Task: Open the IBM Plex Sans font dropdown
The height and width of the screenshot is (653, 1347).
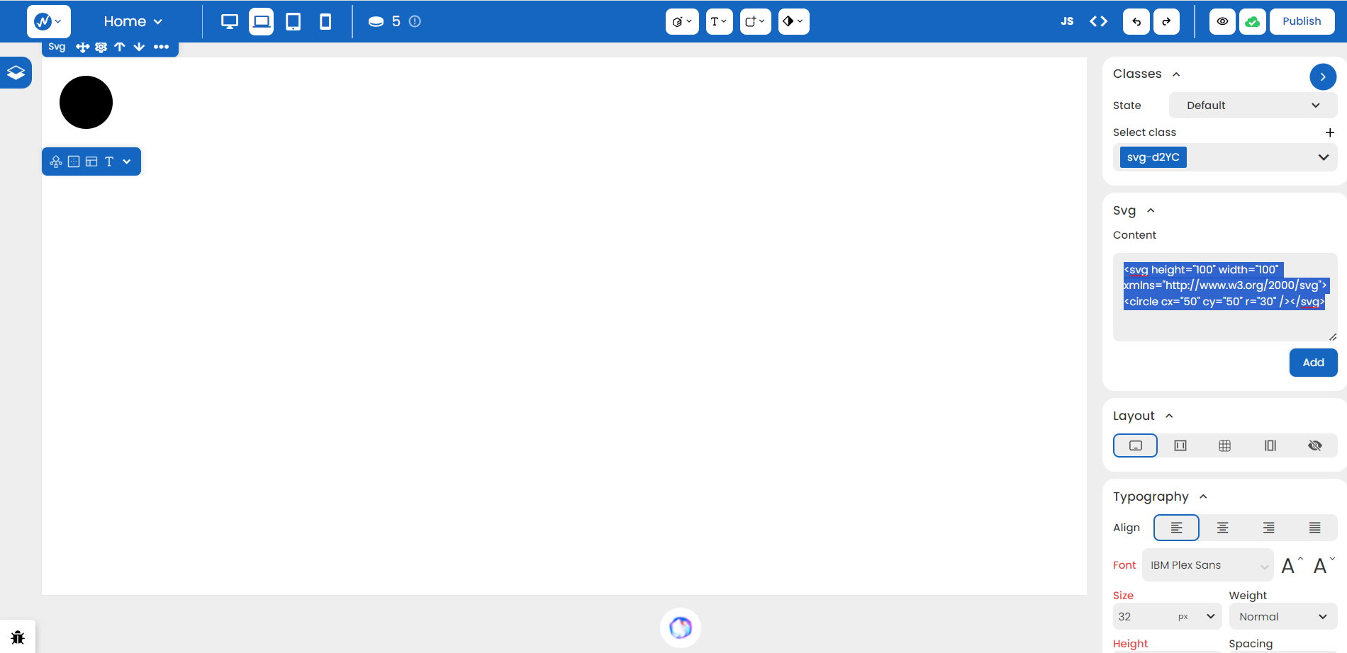Action: [x=1208, y=565]
